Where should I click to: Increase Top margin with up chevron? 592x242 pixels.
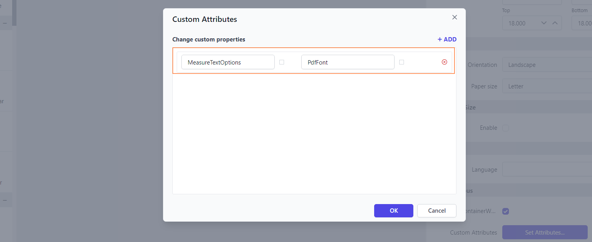pyautogui.click(x=555, y=23)
